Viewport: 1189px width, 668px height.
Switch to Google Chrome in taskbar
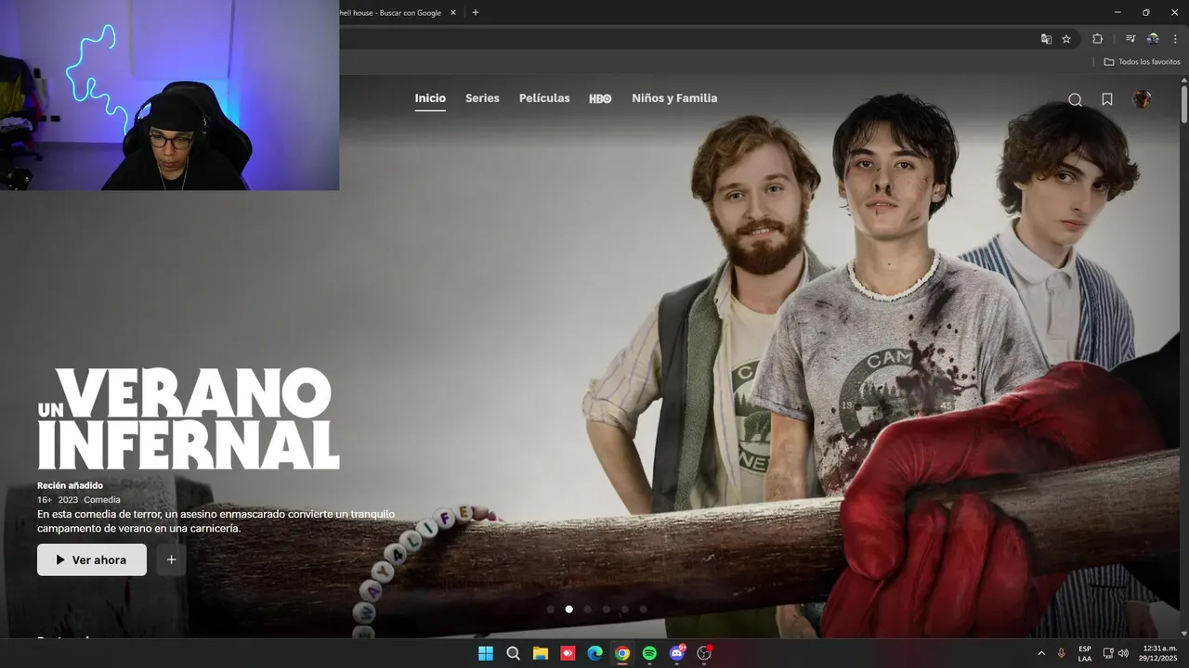click(x=622, y=653)
